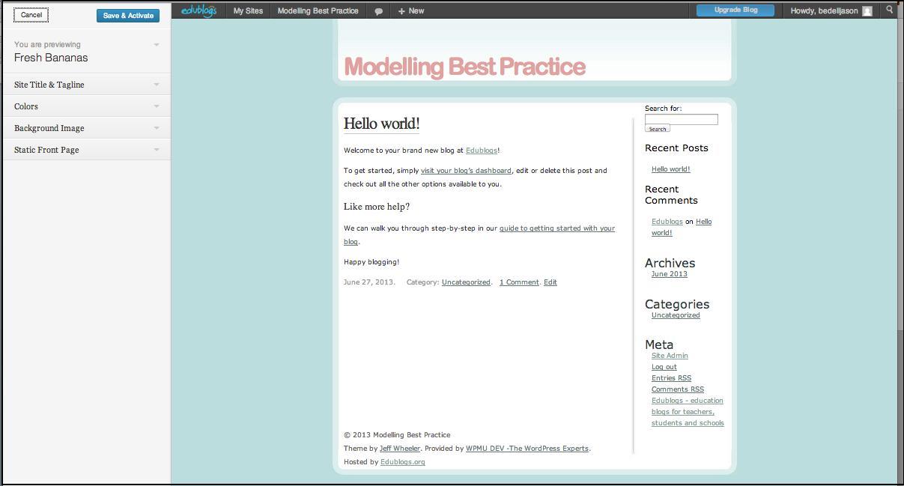
Task: Click the Modelling Best Practice site title
Action: pos(464,67)
